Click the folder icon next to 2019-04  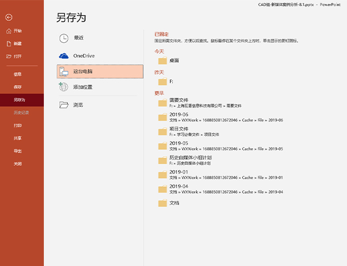(x=163, y=189)
